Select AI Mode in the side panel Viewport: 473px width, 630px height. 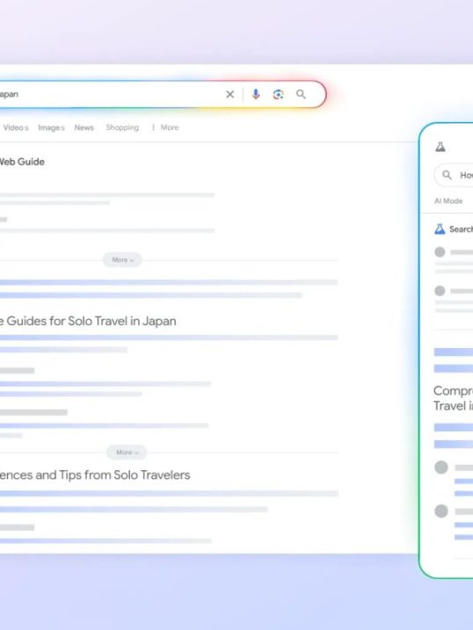coord(448,201)
